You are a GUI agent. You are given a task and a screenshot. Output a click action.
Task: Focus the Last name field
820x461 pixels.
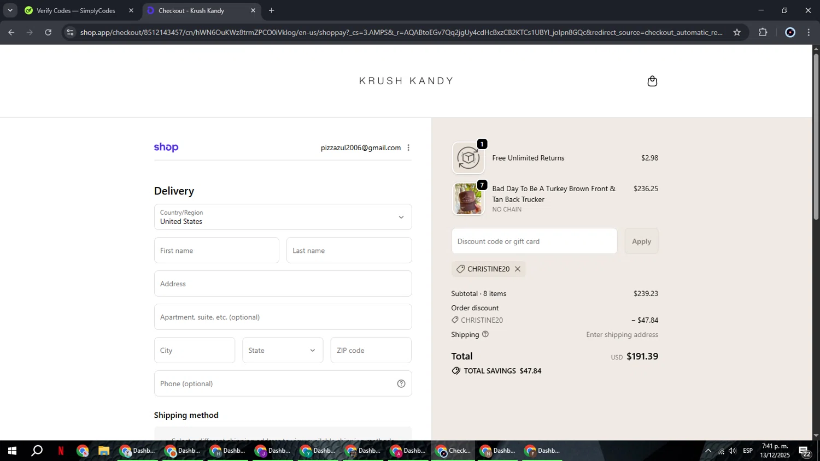point(349,250)
